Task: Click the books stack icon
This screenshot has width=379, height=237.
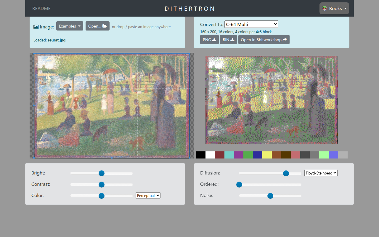Action: click(325, 8)
